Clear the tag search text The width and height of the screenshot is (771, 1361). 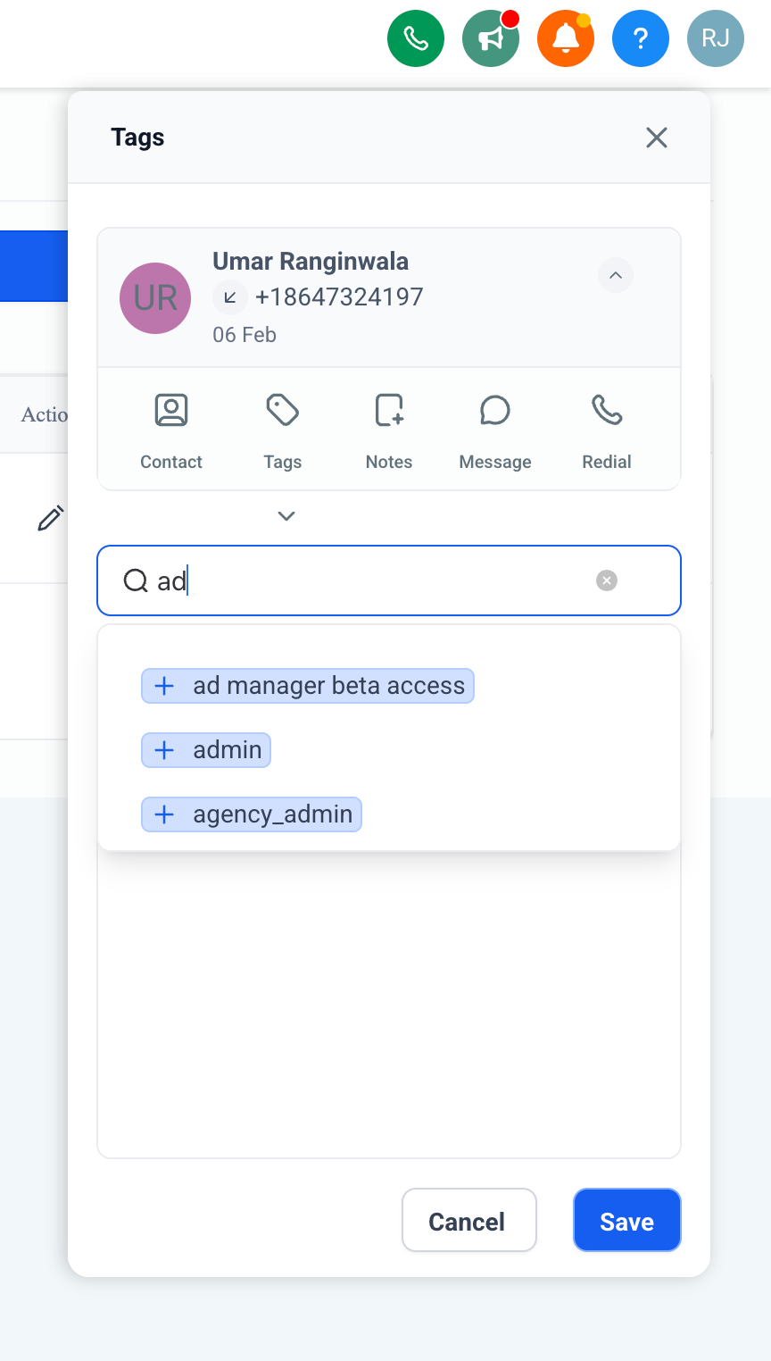607,580
